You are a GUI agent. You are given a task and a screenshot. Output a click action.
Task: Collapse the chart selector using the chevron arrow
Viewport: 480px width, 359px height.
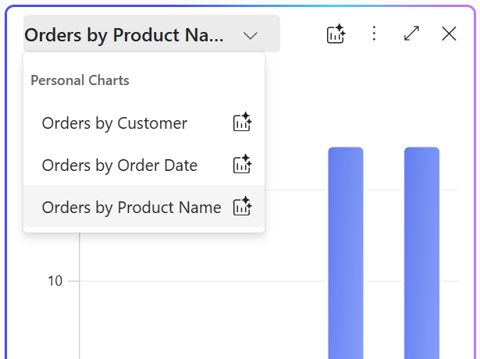(251, 36)
